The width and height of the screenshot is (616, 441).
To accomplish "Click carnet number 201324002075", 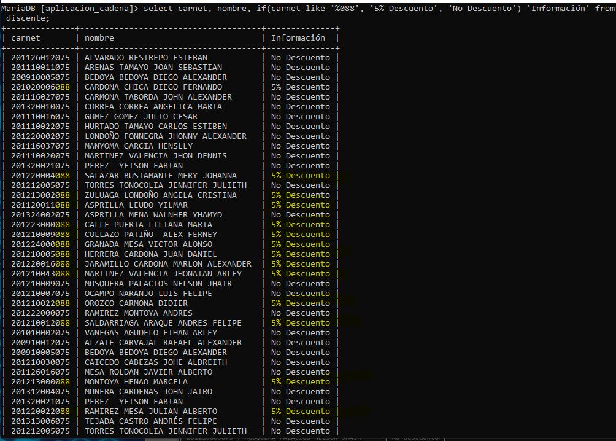I will (x=40, y=215).
